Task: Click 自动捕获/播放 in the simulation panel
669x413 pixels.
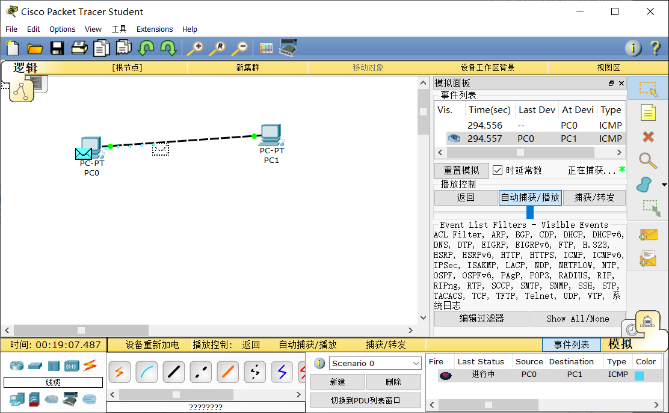Action: [530, 197]
